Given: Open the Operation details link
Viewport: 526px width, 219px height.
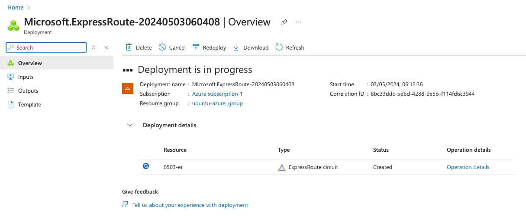Looking at the screenshot, I should (468, 167).
